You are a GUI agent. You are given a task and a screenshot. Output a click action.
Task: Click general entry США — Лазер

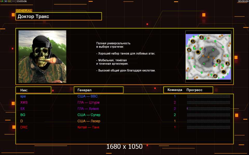pos(89,121)
